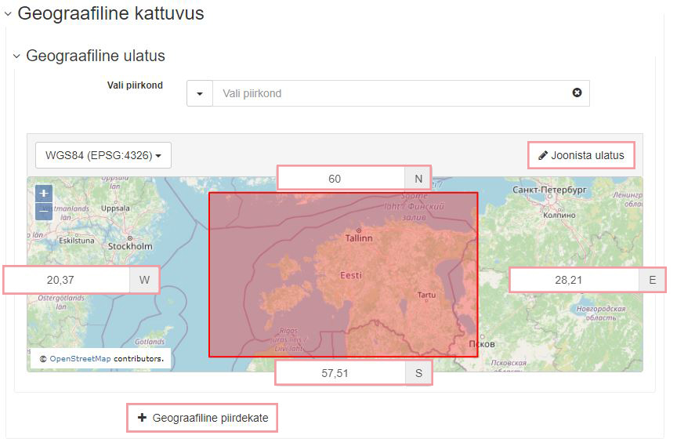
Task: Open the Vali piirkond dropdown arrow
Action: [200, 93]
